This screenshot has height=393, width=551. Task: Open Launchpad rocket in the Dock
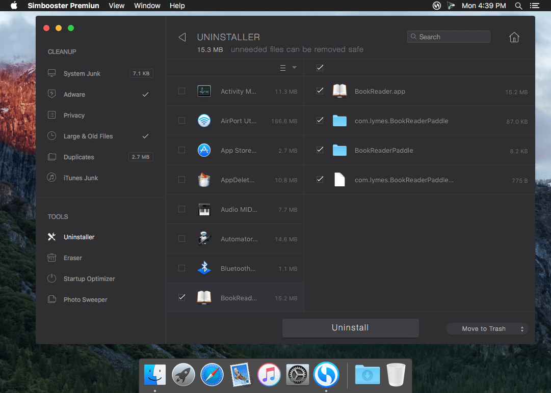[x=183, y=375]
